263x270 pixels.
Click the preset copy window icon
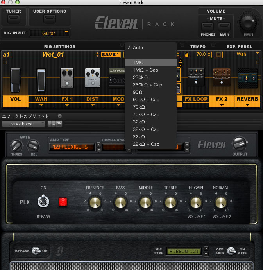point(59,123)
